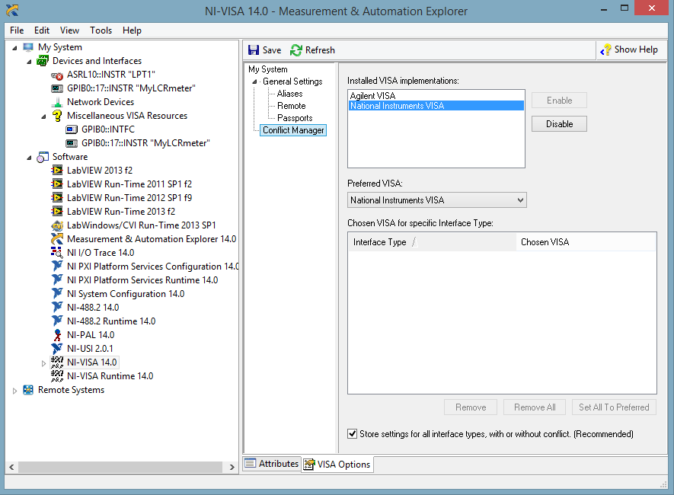Switch to the VISA Options tab
The height and width of the screenshot is (495, 674).
(337, 465)
